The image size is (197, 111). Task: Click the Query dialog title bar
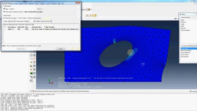pos(188,14)
